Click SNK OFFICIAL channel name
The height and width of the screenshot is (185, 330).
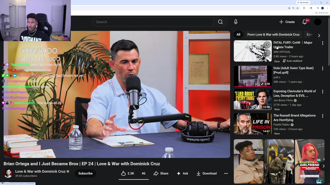tap(282, 52)
